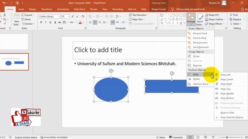The image size is (248, 139).
Task: Open the Select dropdown
Action: (x=236, y=24)
